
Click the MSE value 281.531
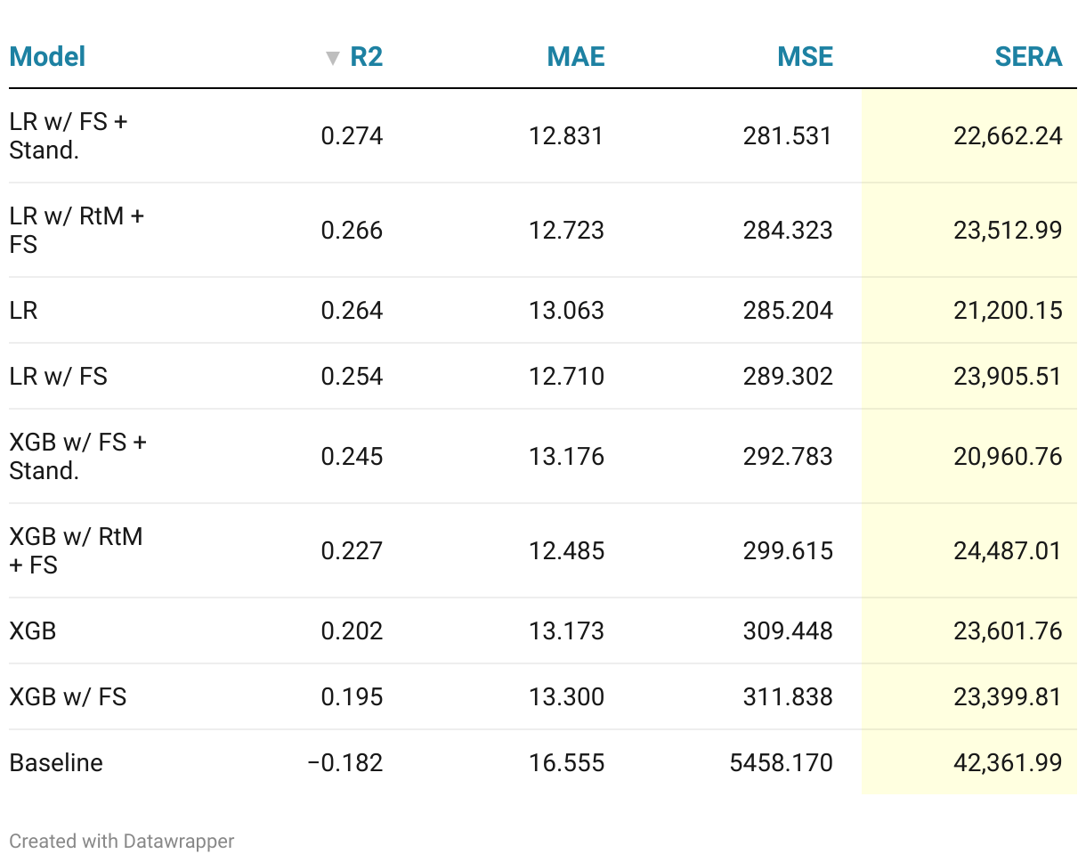(x=788, y=135)
